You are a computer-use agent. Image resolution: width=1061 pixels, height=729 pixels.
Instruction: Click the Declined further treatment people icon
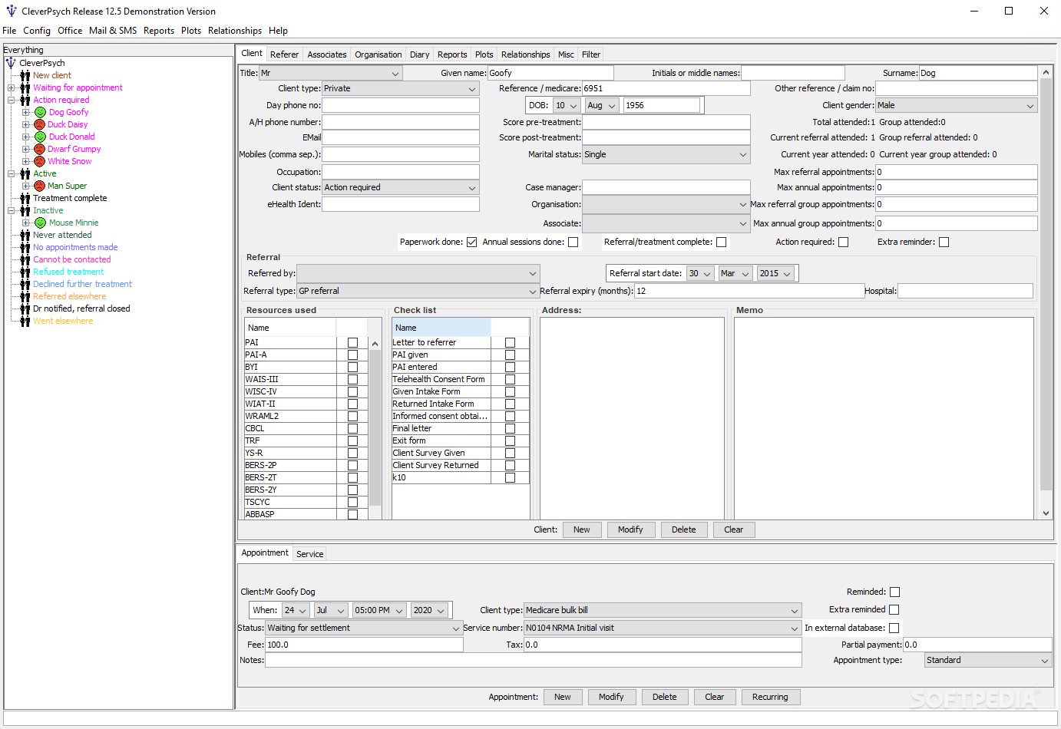tap(25, 284)
